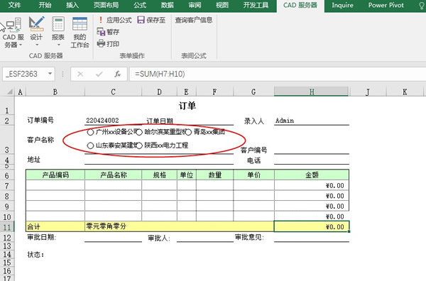This screenshot has width=426, height=281.
Task: Click the 审批日期 input line
Action: (114, 238)
